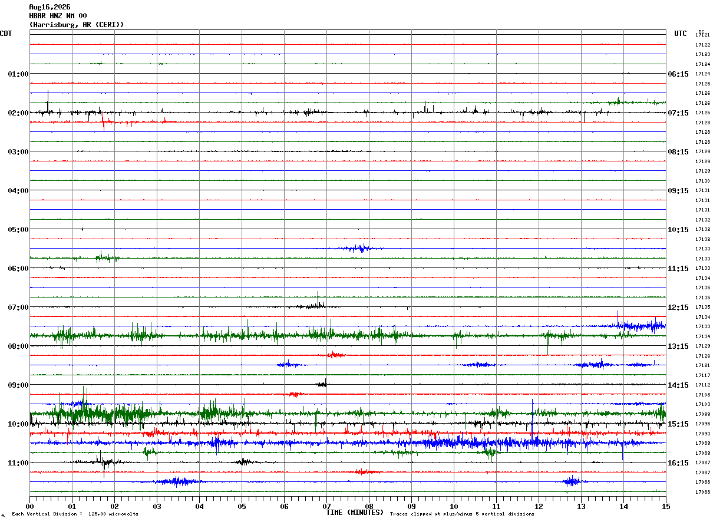Click the blue burst below the 05:00 row
The width and height of the screenshot is (713, 522).
pos(358,248)
